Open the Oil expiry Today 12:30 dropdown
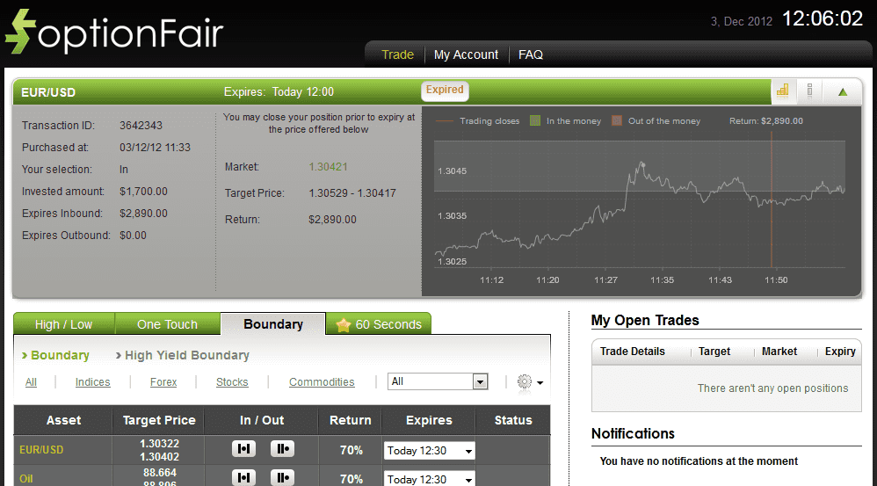 [429, 479]
